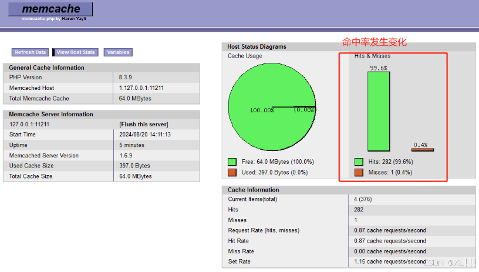The height and width of the screenshot is (272, 479).
Task: Click the Hits & Misses chart title
Action: (372, 56)
